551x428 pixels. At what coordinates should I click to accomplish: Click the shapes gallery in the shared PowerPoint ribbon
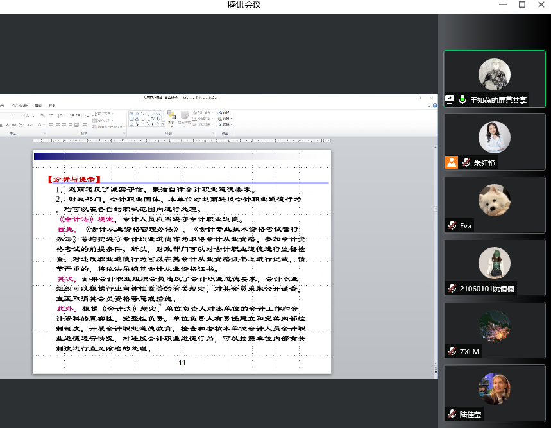click(146, 118)
